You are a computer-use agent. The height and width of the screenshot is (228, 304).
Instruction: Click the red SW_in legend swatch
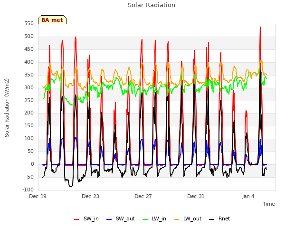coord(77,219)
